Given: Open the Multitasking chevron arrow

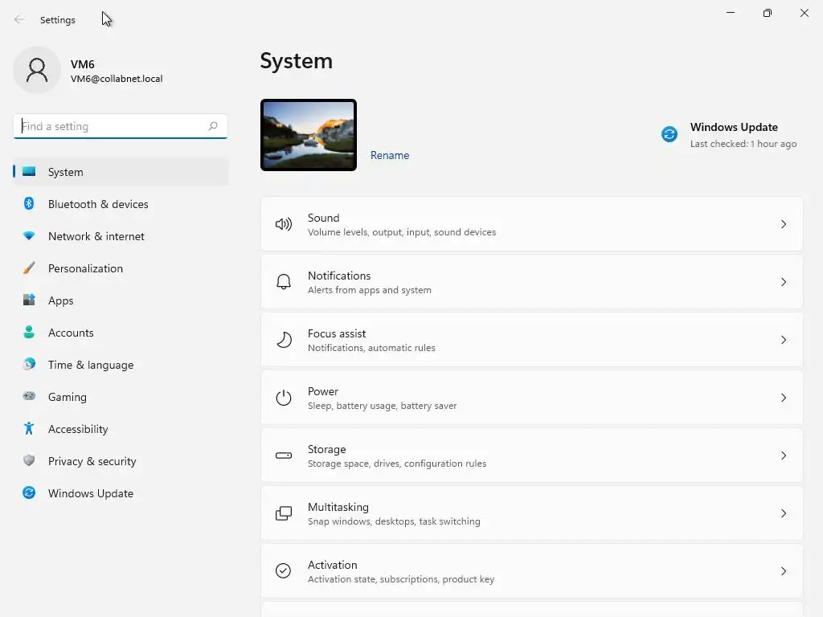Looking at the screenshot, I should point(784,513).
